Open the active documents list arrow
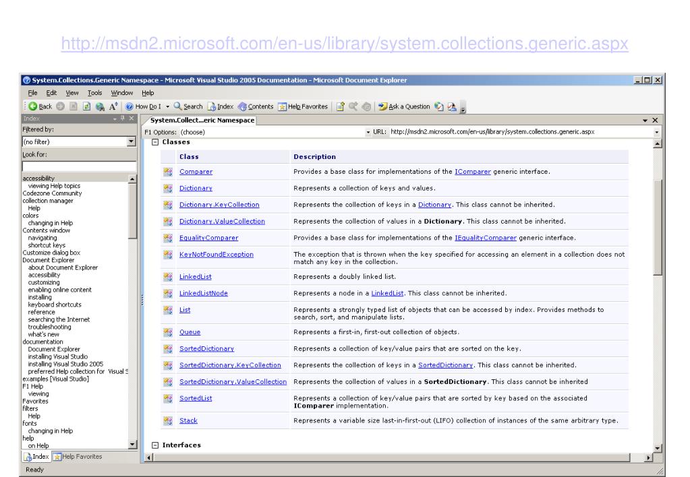 click(x=645, y=121)
